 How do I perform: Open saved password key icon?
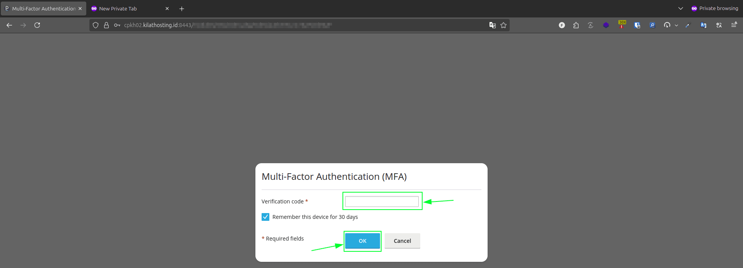117,25
